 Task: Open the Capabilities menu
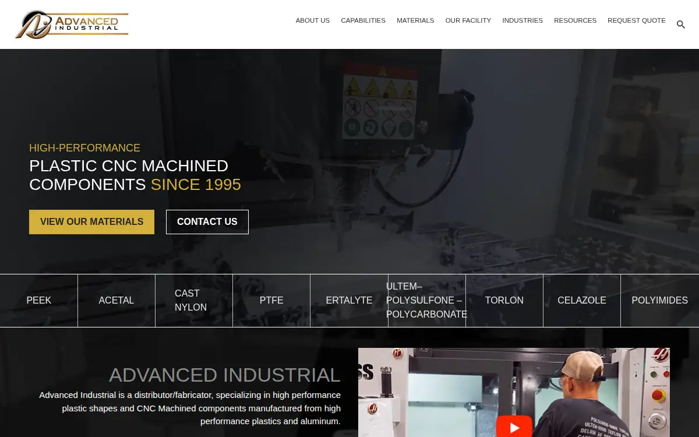coord(363,20)
